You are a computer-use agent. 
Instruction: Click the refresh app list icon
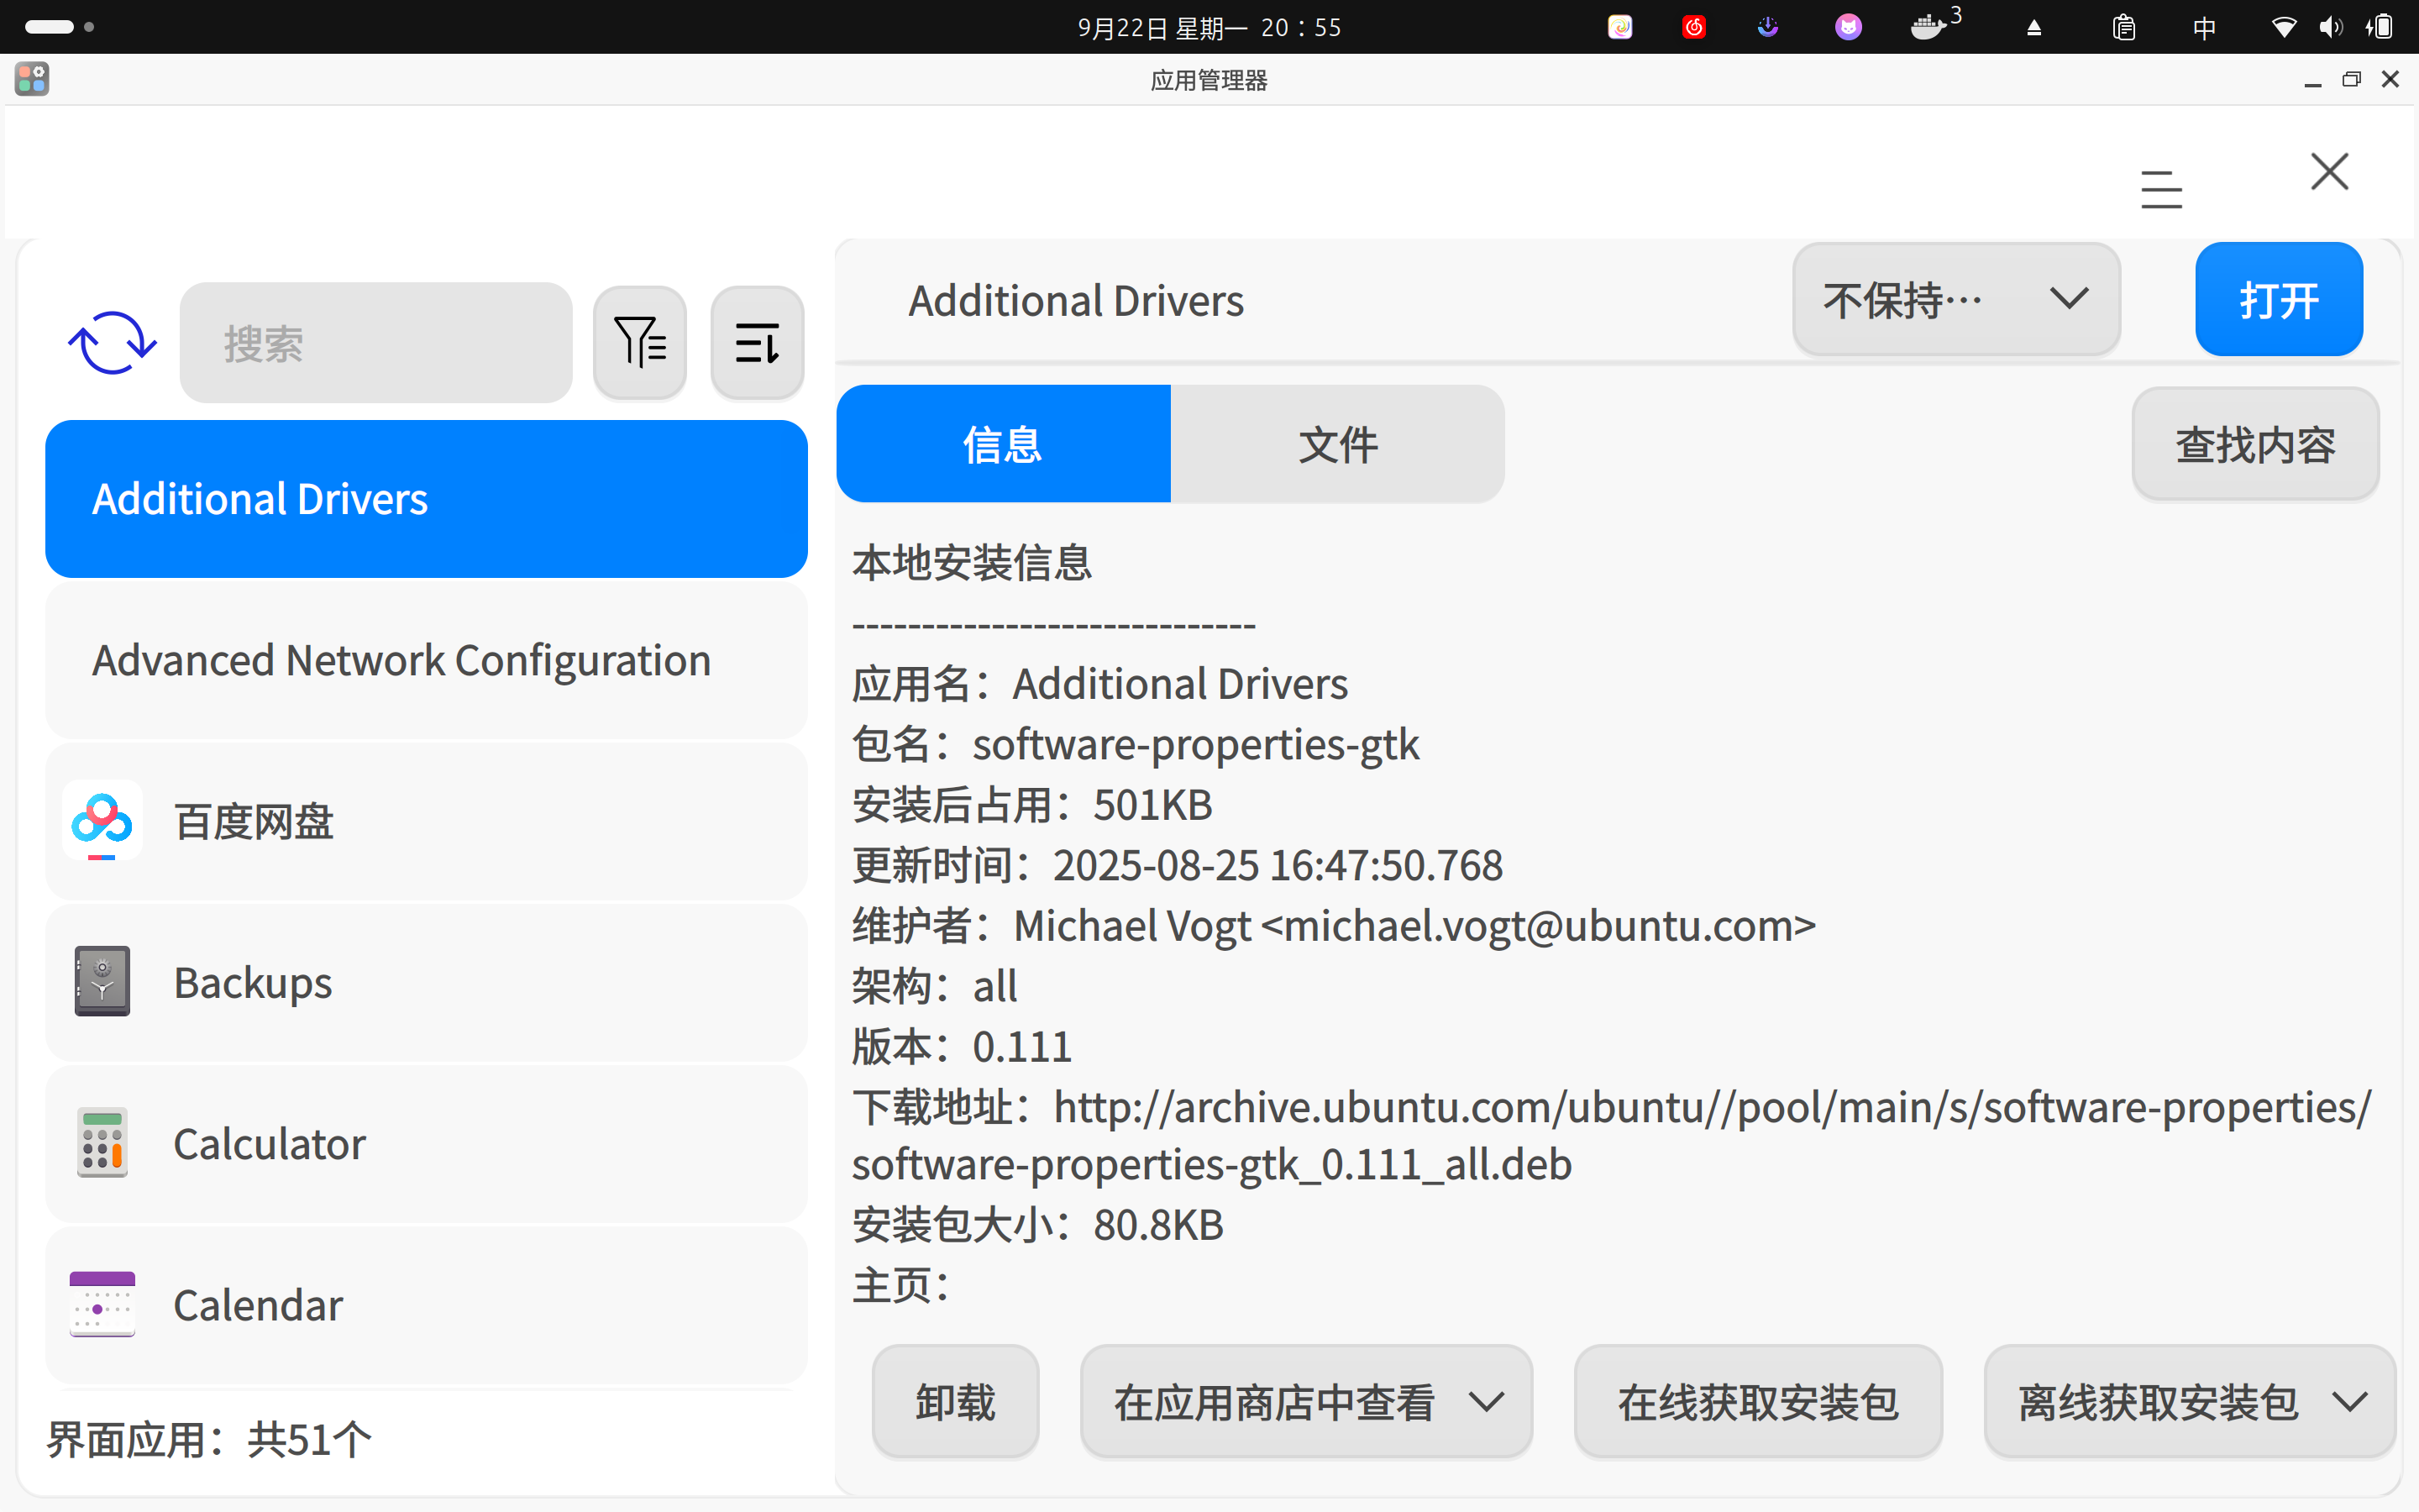pos(112,343)
